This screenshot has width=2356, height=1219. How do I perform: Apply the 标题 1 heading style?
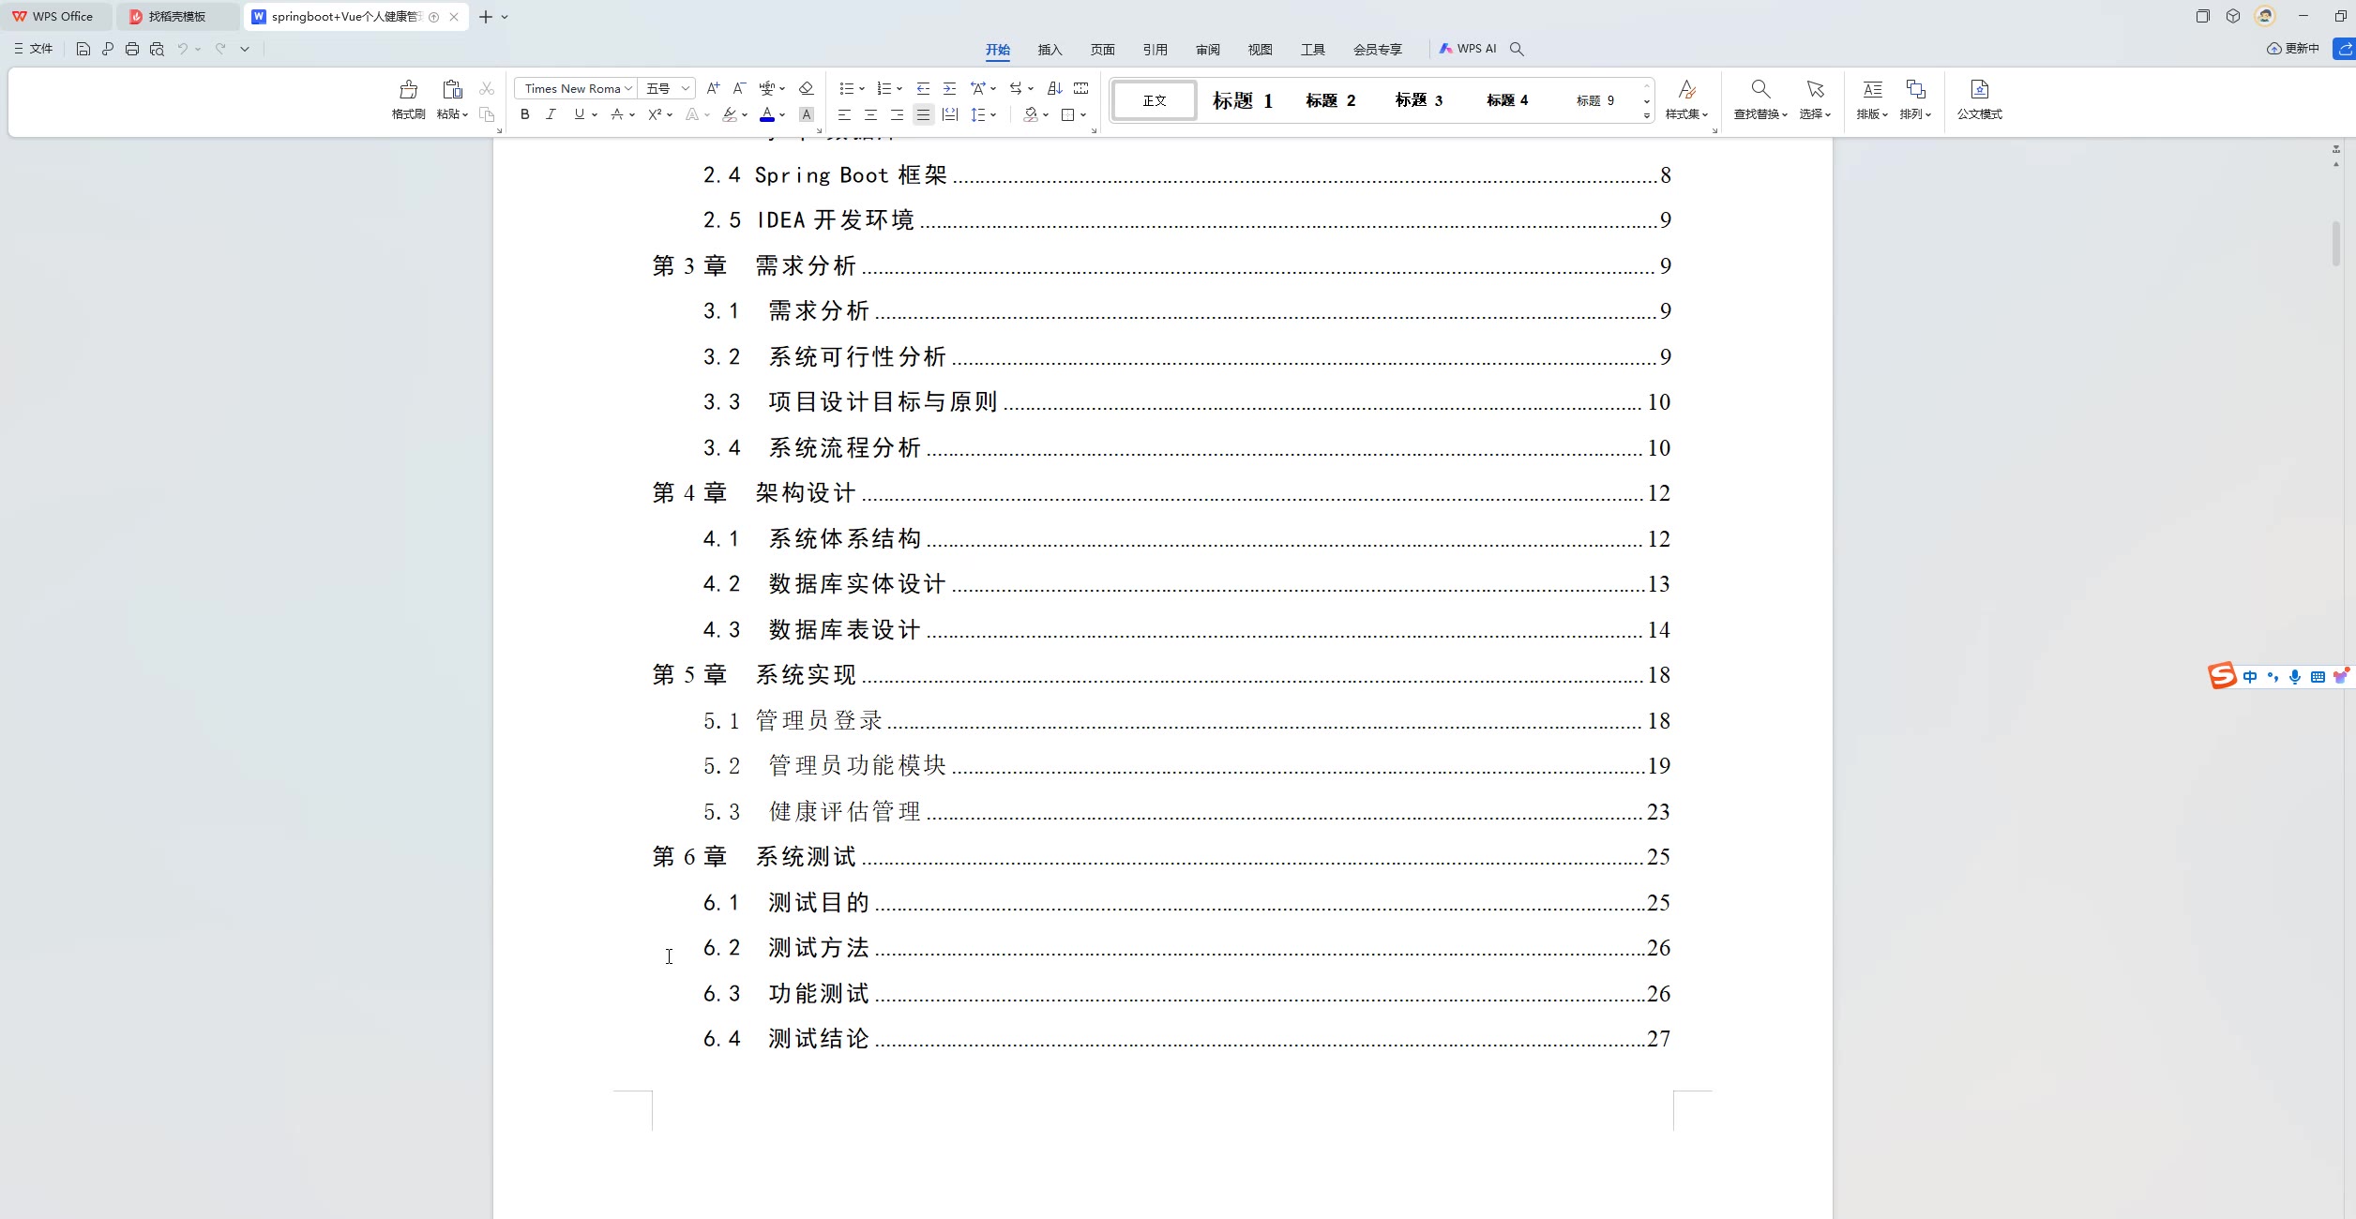1242,100
